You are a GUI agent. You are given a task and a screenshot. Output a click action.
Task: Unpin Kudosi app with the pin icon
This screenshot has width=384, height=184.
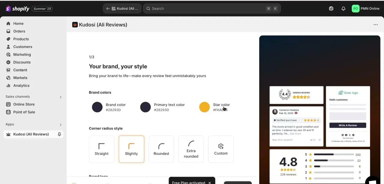tap(59, 134)
